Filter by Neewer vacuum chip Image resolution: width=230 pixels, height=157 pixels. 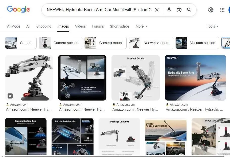[151, 43]
